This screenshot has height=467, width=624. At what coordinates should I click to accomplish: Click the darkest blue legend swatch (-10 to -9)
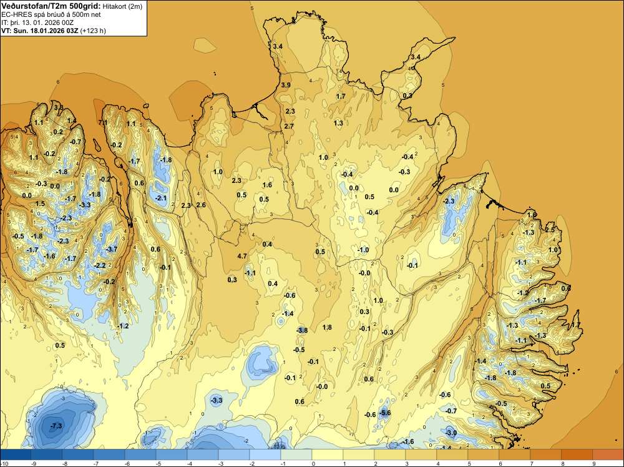(16, 455)
